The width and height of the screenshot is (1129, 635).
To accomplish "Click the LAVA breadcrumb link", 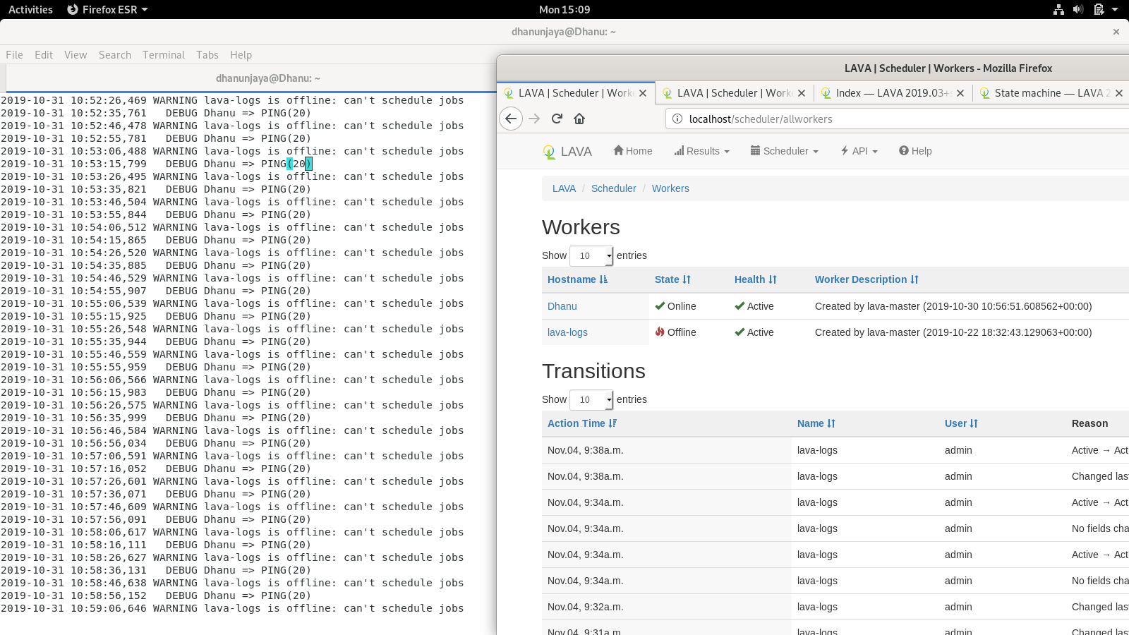I will coord(564,188).
